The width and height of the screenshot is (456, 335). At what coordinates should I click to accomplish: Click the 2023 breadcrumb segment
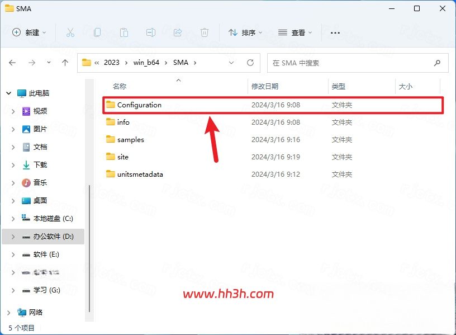pos(112,63)
